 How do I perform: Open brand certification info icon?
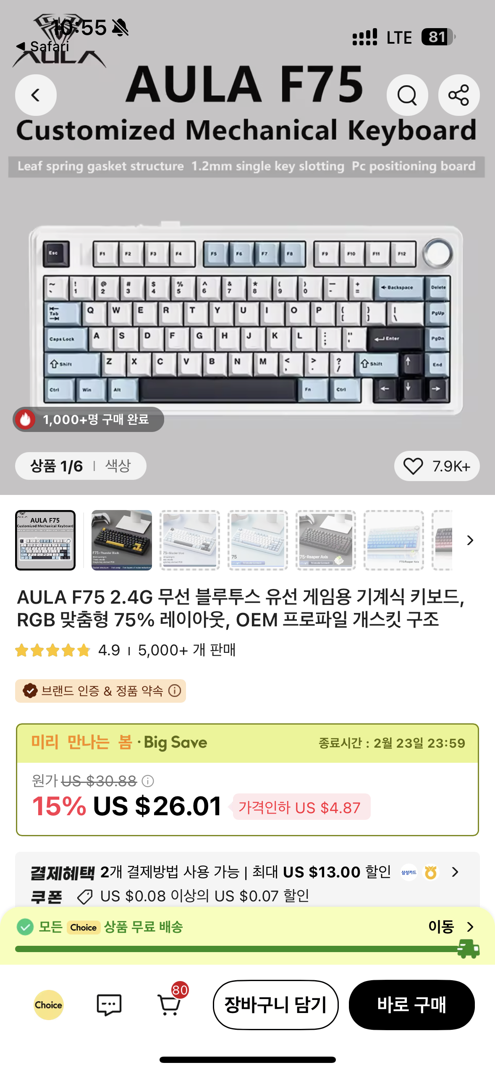175,691
